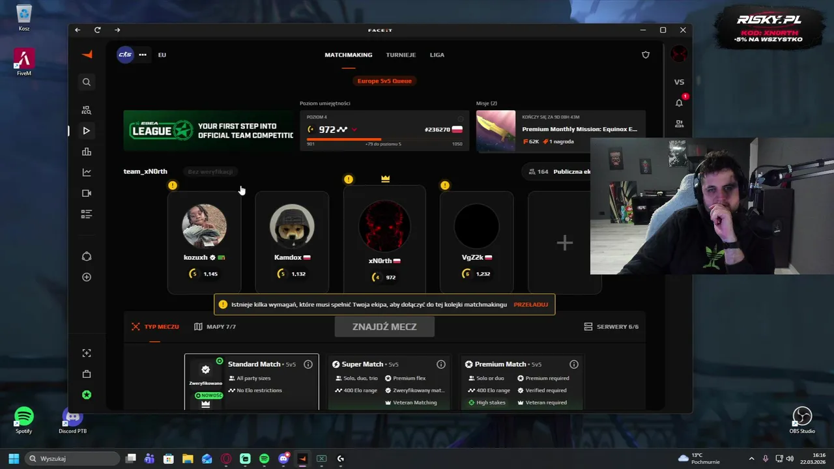This screenshot has width=834, height=469.
Task: Select the Premium Match option
Action: coord(521,382)
